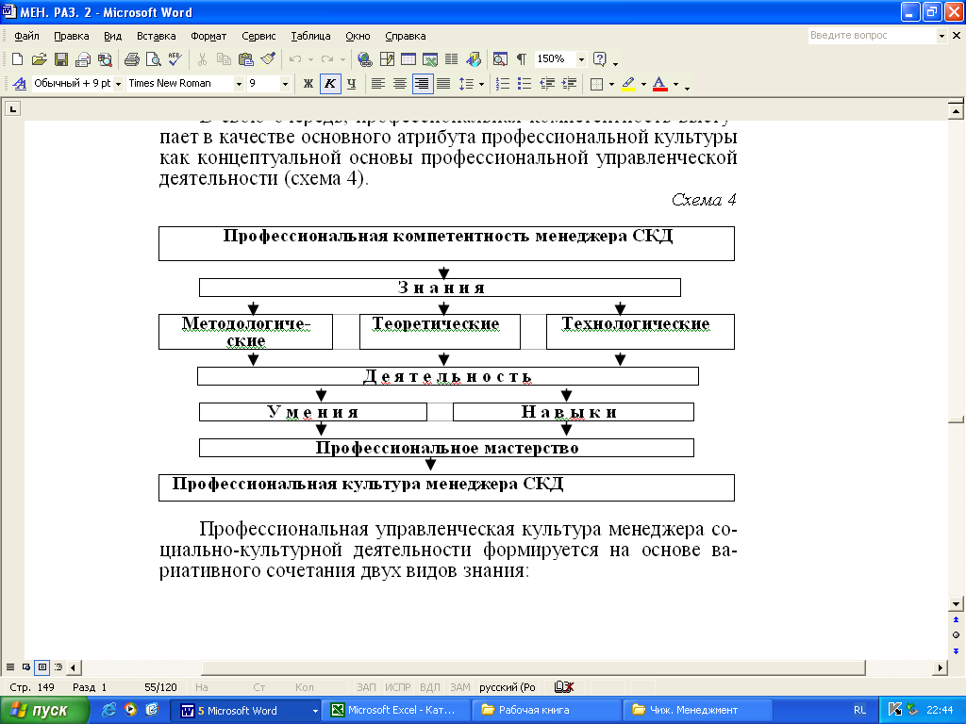This screenshot has height=724, width=966.
Task: Open the Times New Roman font list
Action: coord(239,84)
